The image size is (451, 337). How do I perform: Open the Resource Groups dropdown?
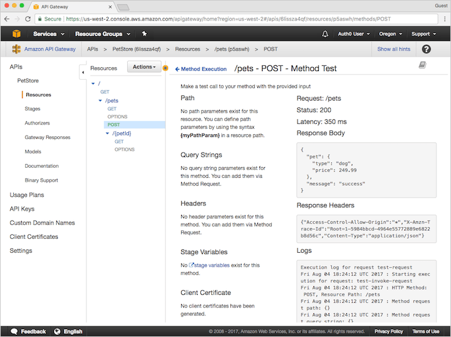[103, 34]
